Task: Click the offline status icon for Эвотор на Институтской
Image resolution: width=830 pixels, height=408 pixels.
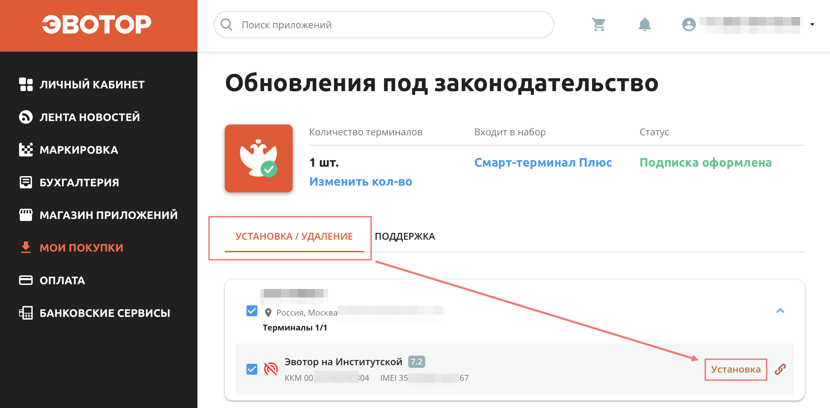Action: [x=271, y=369]
